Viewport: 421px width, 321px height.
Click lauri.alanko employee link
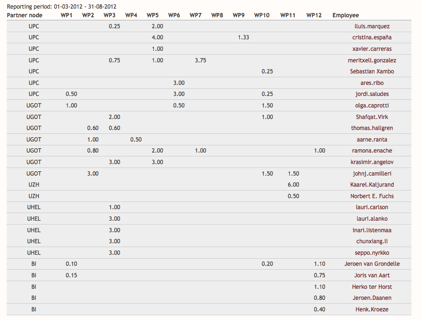click(x=372, y=219)
